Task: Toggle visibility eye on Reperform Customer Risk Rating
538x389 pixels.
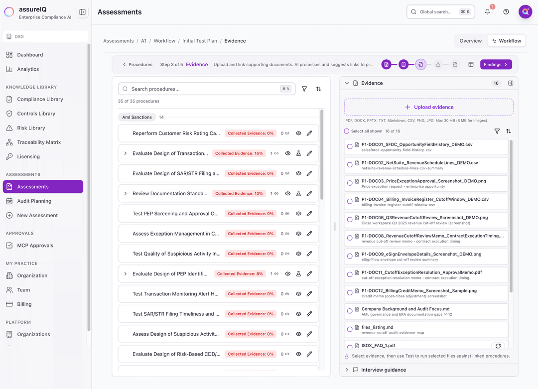Action: point(298,133)
